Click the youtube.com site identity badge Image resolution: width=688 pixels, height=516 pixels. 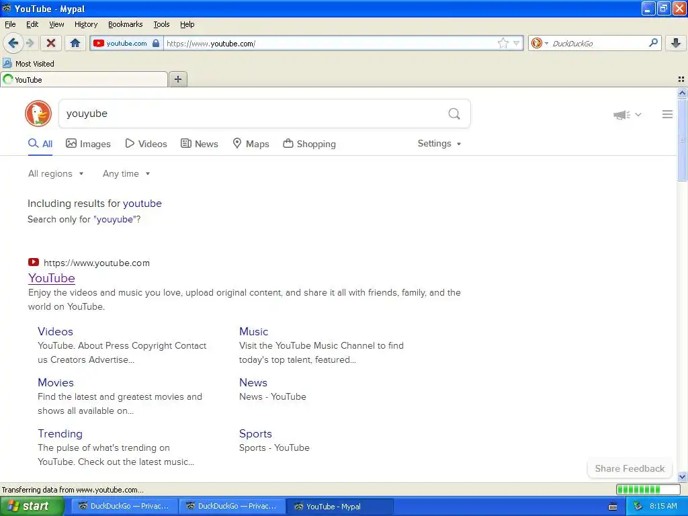point(126,43)
